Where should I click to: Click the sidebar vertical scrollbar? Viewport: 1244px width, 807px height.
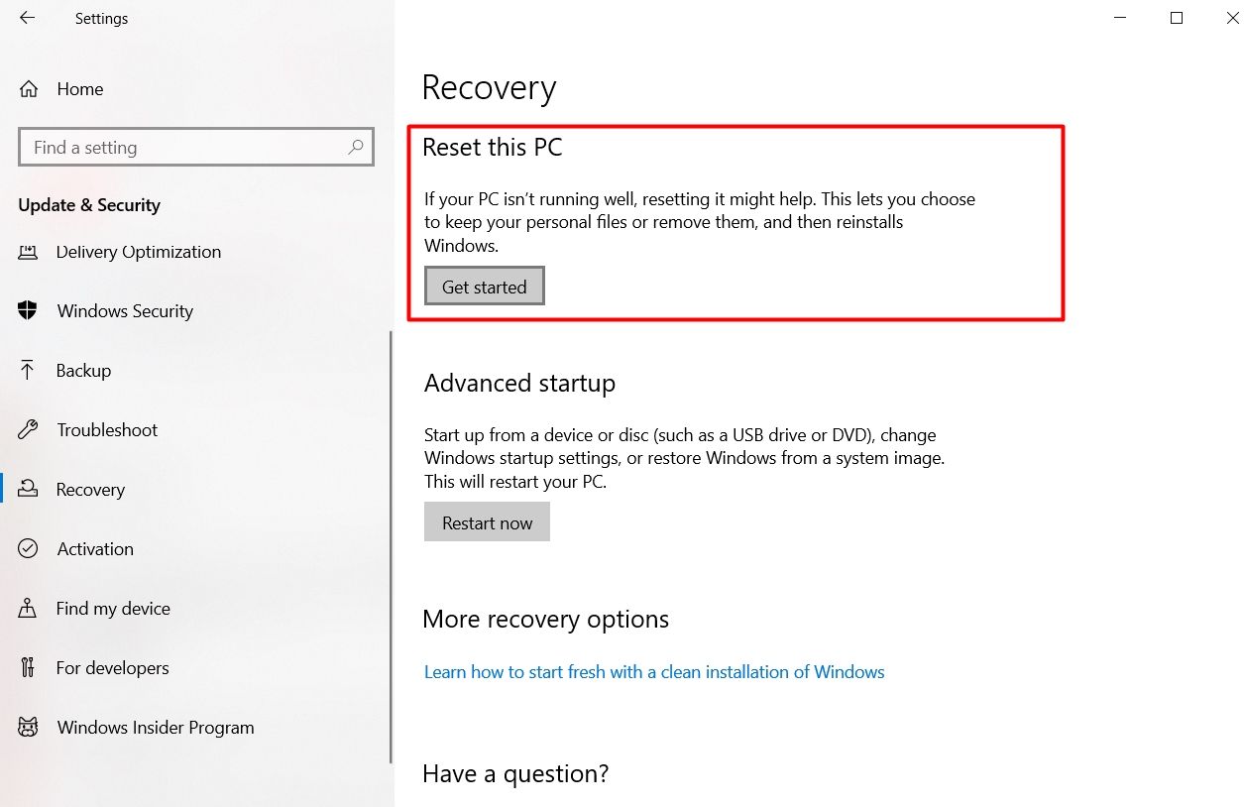(x=392, y=545)
